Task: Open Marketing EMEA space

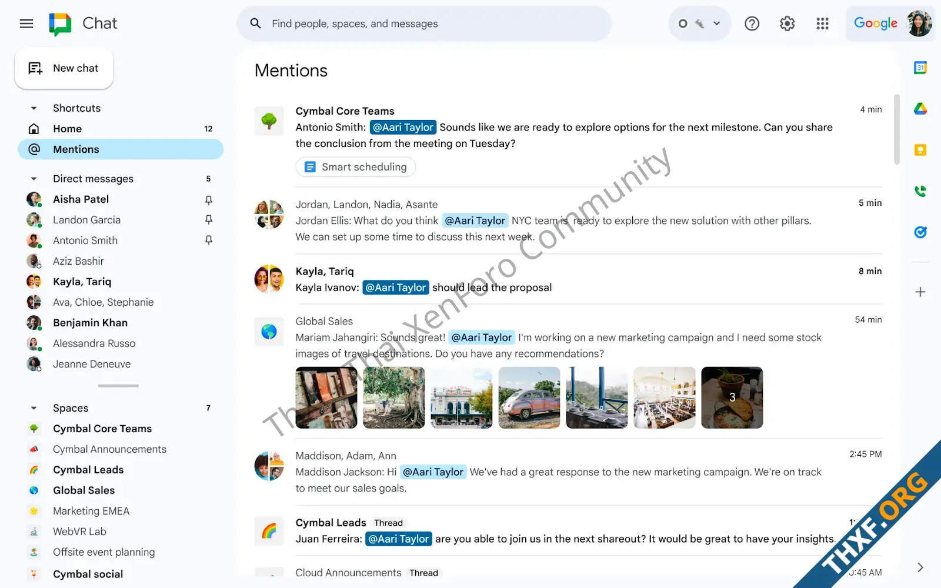Action: tap(121, 511)
